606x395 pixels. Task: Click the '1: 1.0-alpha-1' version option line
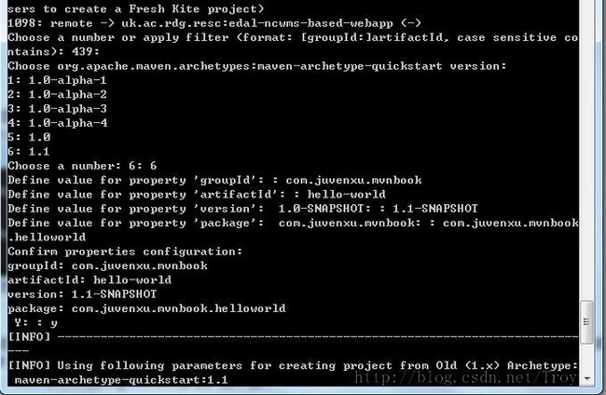[57, 80]
